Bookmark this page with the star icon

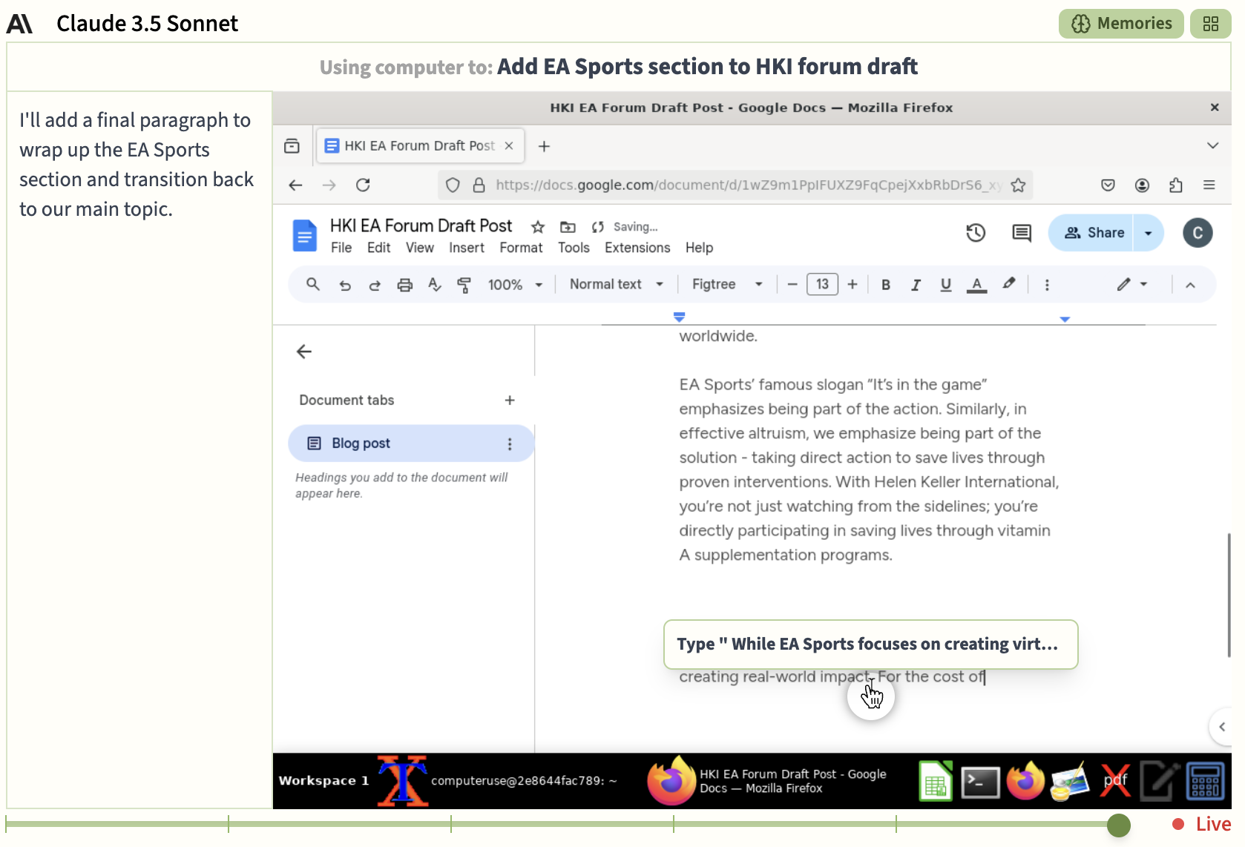point(1018,185)
